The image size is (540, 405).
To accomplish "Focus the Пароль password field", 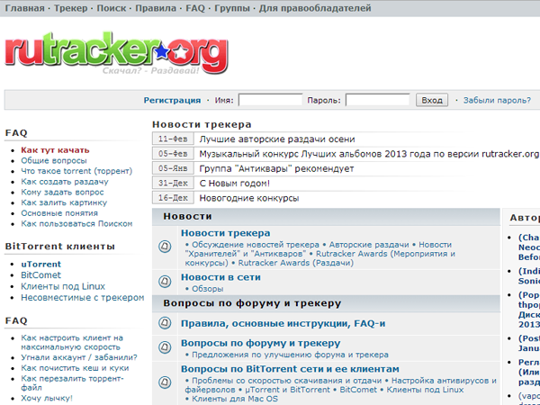I will pyautogui.click(x=377, y=101).
